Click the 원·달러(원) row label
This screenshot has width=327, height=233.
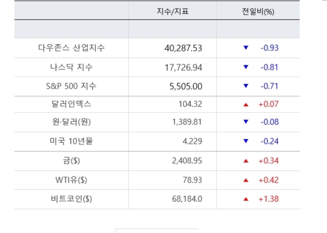[71, 122]
